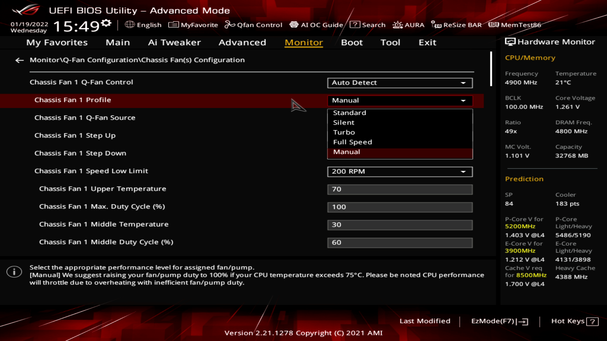Screen dimensions: 607x341
Task: Launch MemTest86 icon
Action: pos(494,25)
